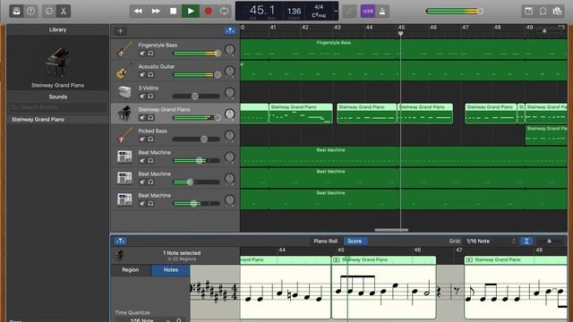Viewport: 573px width, 322px height.
Task: Switch editor to Piano Roll tab
Action: pyautogui.click(x=325, y=241)
